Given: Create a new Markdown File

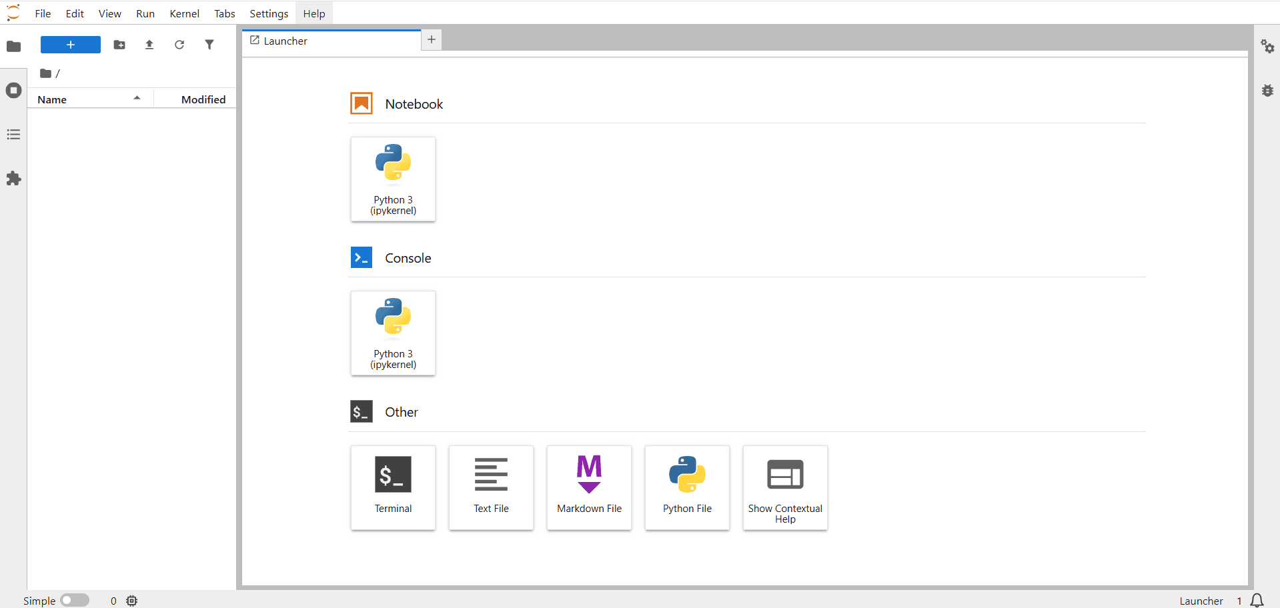Looking at the screenshot, I should (x=589, y=487).
